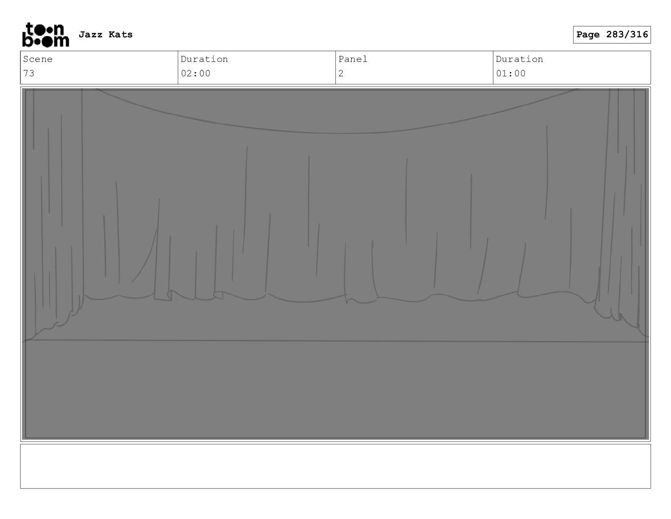
Task: Select the "Jazz Kats" project title
Action: [105, 34]
